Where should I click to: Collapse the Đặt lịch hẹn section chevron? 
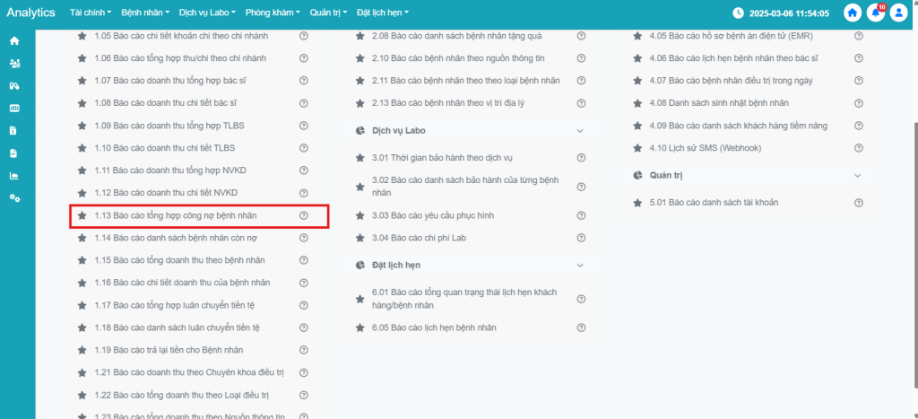point(580,266)
